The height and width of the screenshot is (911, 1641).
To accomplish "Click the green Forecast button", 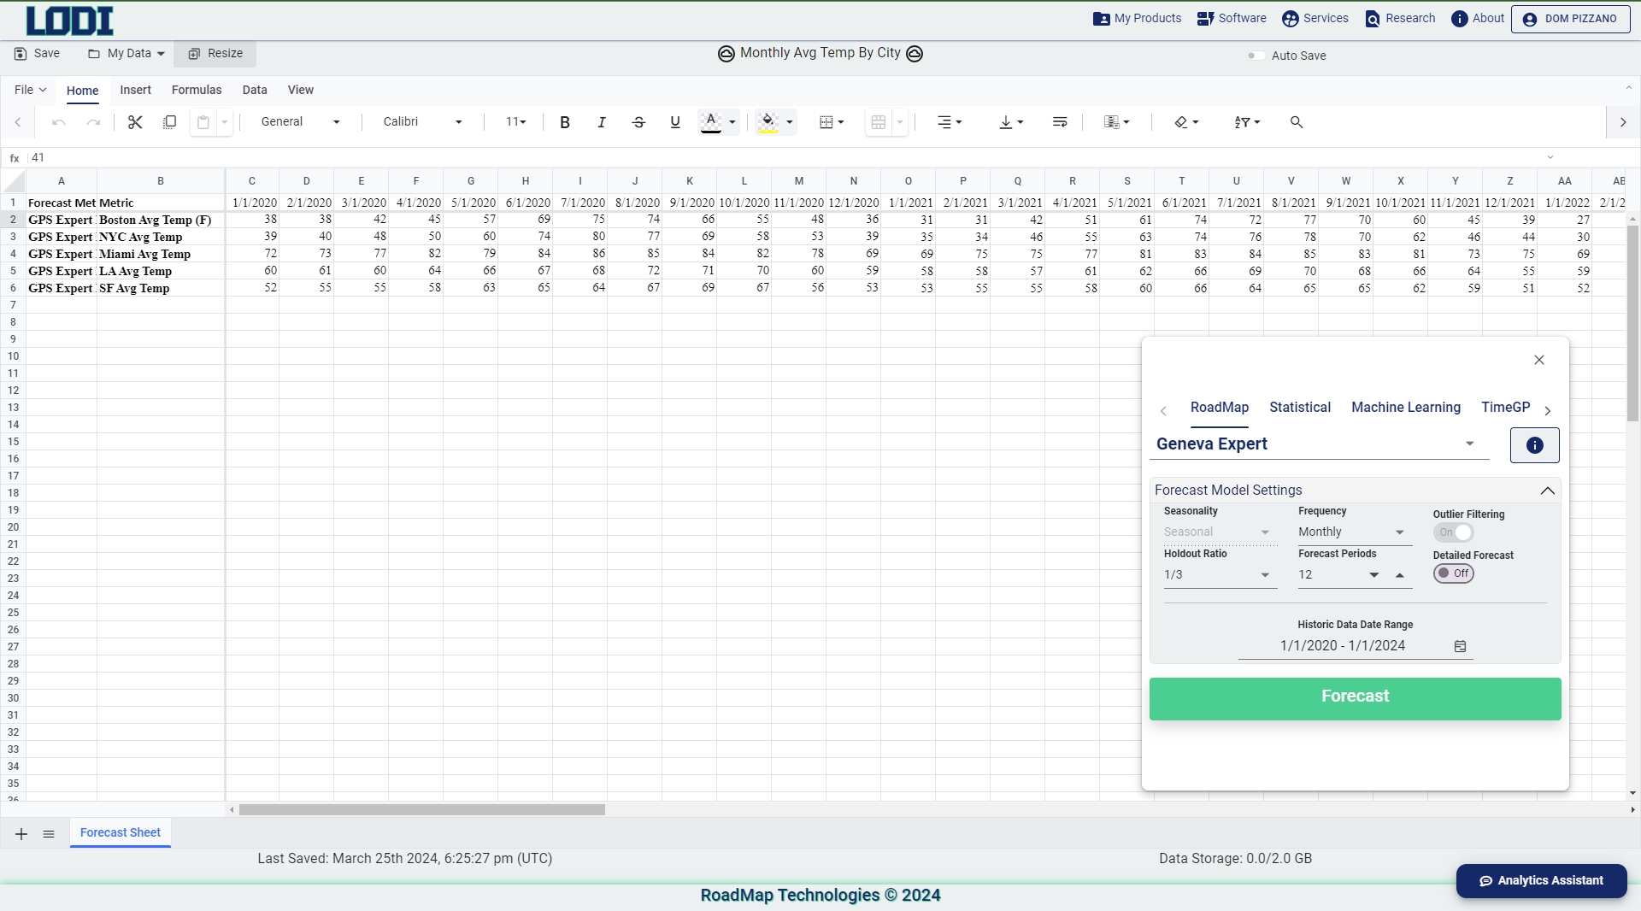I will tap(1355, 697).
